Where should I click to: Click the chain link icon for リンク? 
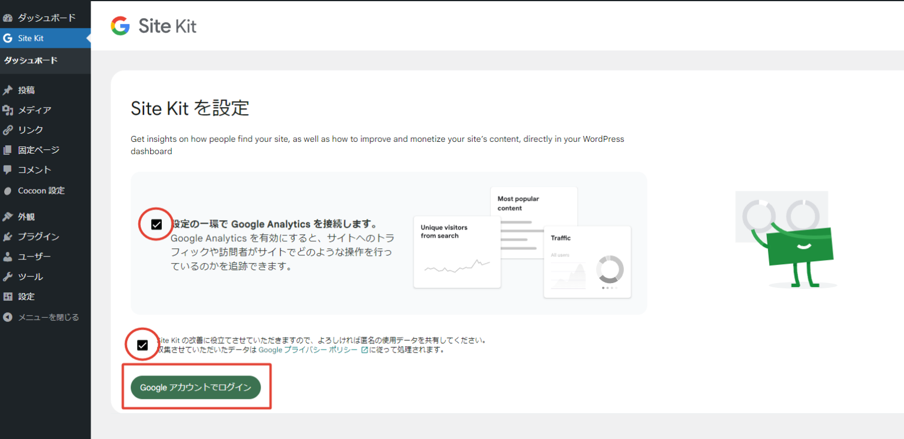pos(8,130)
